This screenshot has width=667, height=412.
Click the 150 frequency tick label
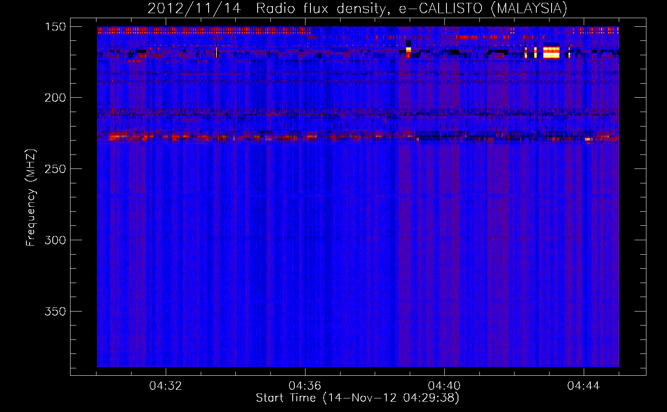[55, 27]
